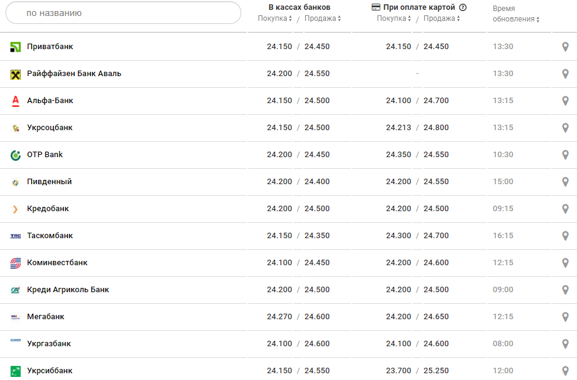This screenshot has width=577, height=380.
Task: Open the location pin for Альфа-Банк
Action: (565, 101)
